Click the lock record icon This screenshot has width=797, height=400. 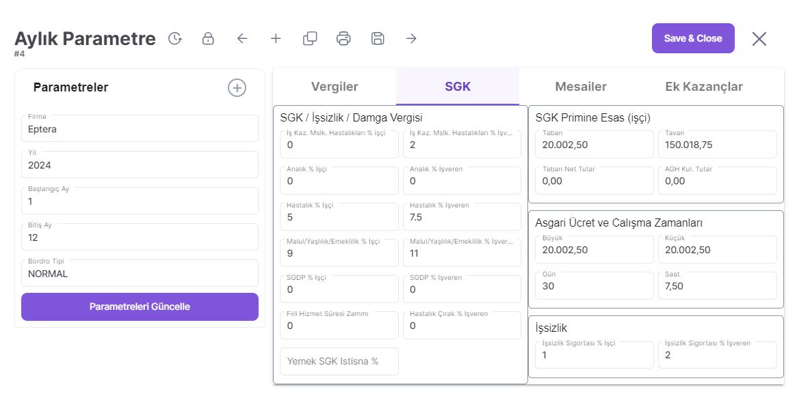pos(209,39)
